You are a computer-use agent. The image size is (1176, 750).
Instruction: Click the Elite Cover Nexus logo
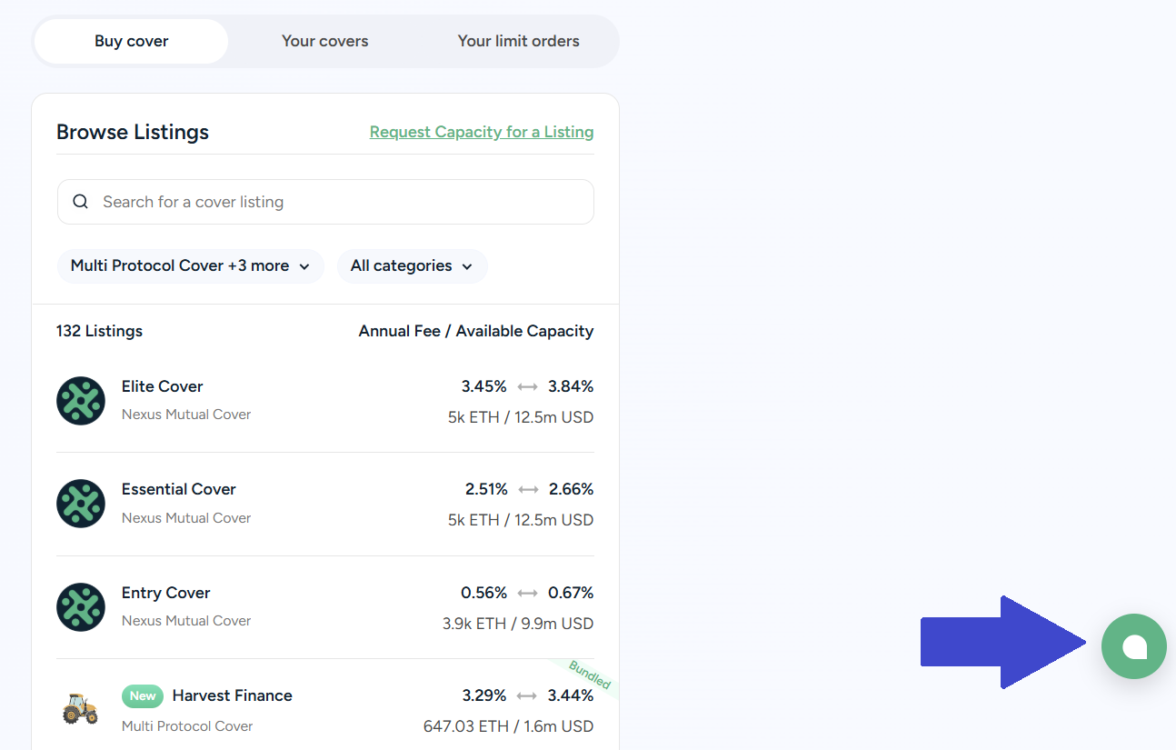(81, 401)
